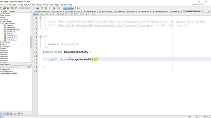The image size is (211, 118).
Task: Click the Redo icon
Action: (x=16, y=8)
